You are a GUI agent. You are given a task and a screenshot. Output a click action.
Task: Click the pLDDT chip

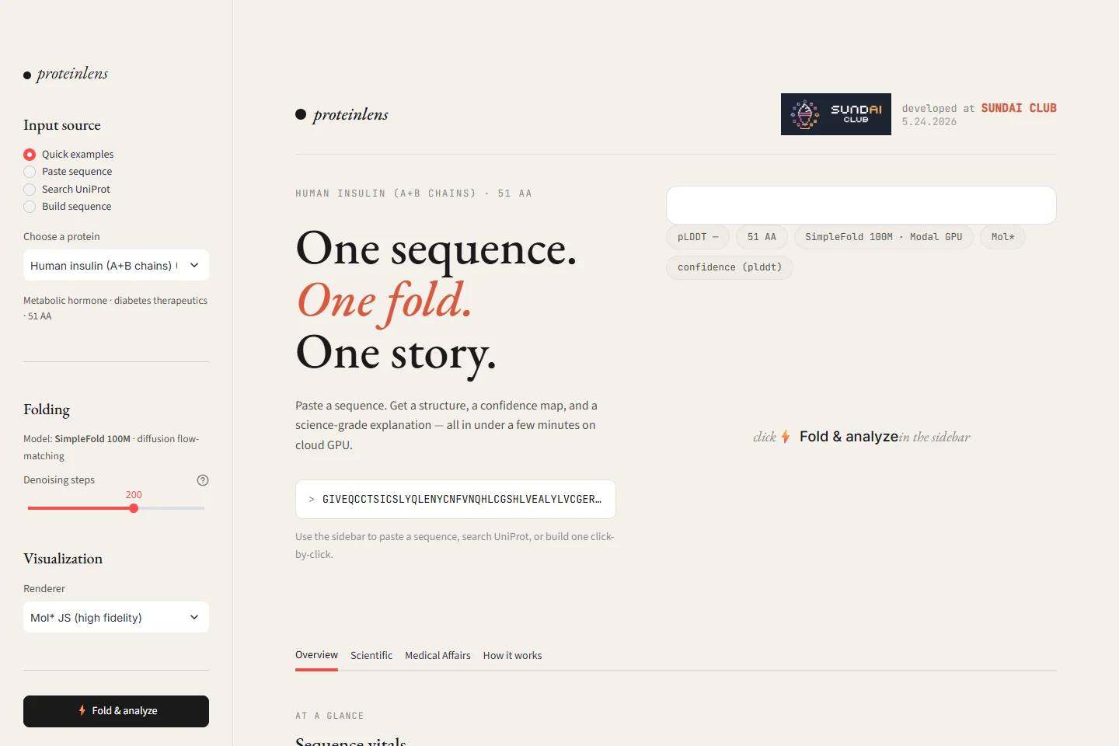[698, 237]
